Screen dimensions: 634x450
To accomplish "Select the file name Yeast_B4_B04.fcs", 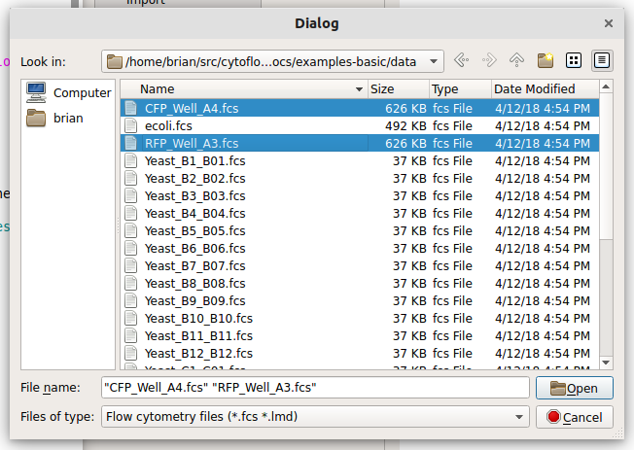I will [195, 213].
